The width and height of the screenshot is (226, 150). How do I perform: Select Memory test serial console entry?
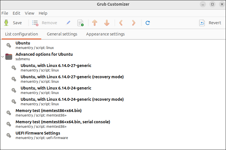[113, 124]
